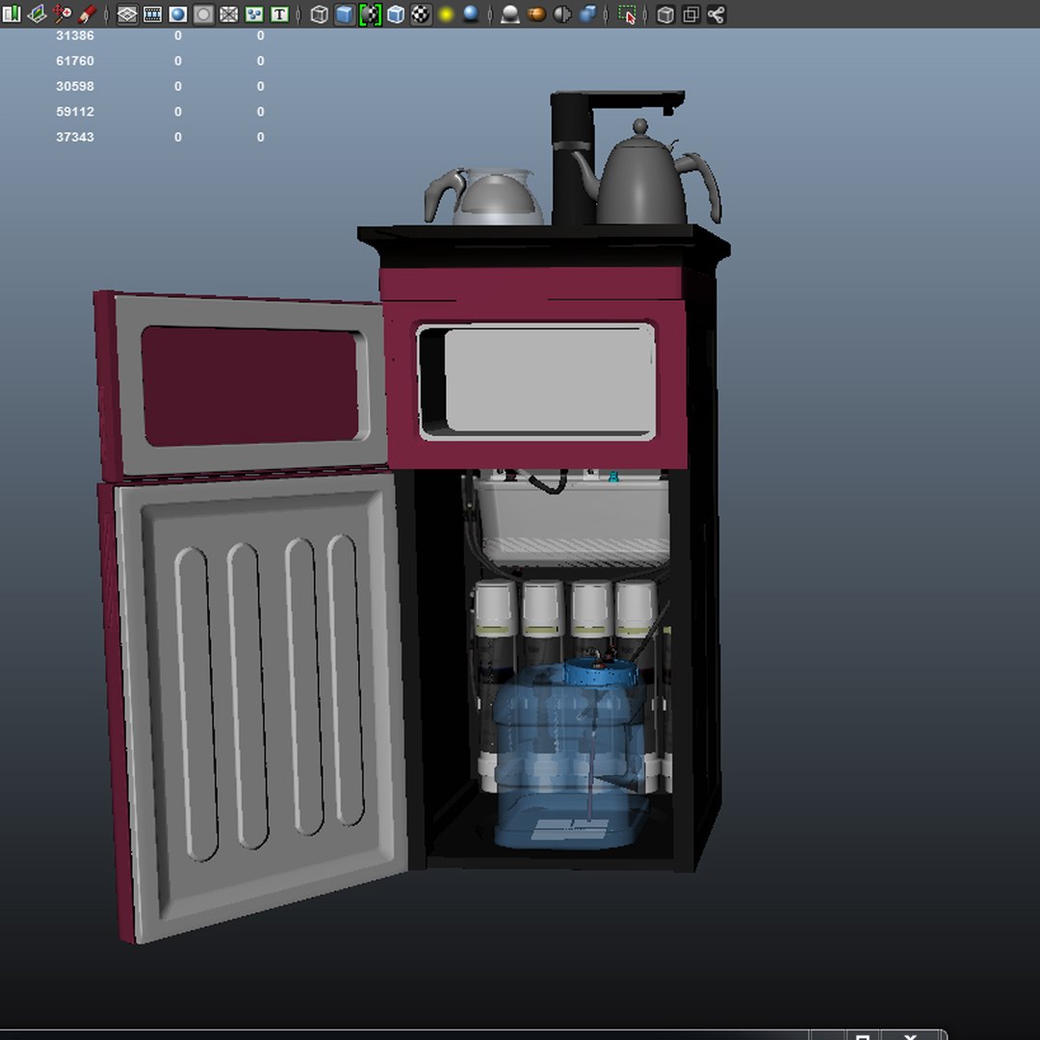The height and width of the screenshot is (1040, 1040).
Task: Toggle Motion Blur in viewport
Action: tap(536, 13)
